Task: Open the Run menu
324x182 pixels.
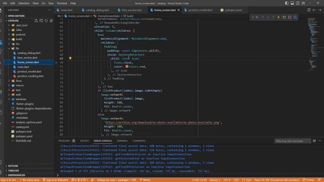Action: pos(51,4)
